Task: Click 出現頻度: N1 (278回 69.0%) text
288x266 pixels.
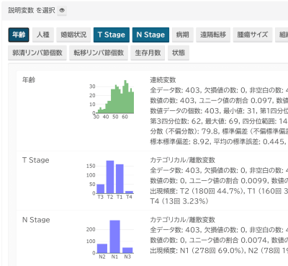Action: tap(197, 251)
